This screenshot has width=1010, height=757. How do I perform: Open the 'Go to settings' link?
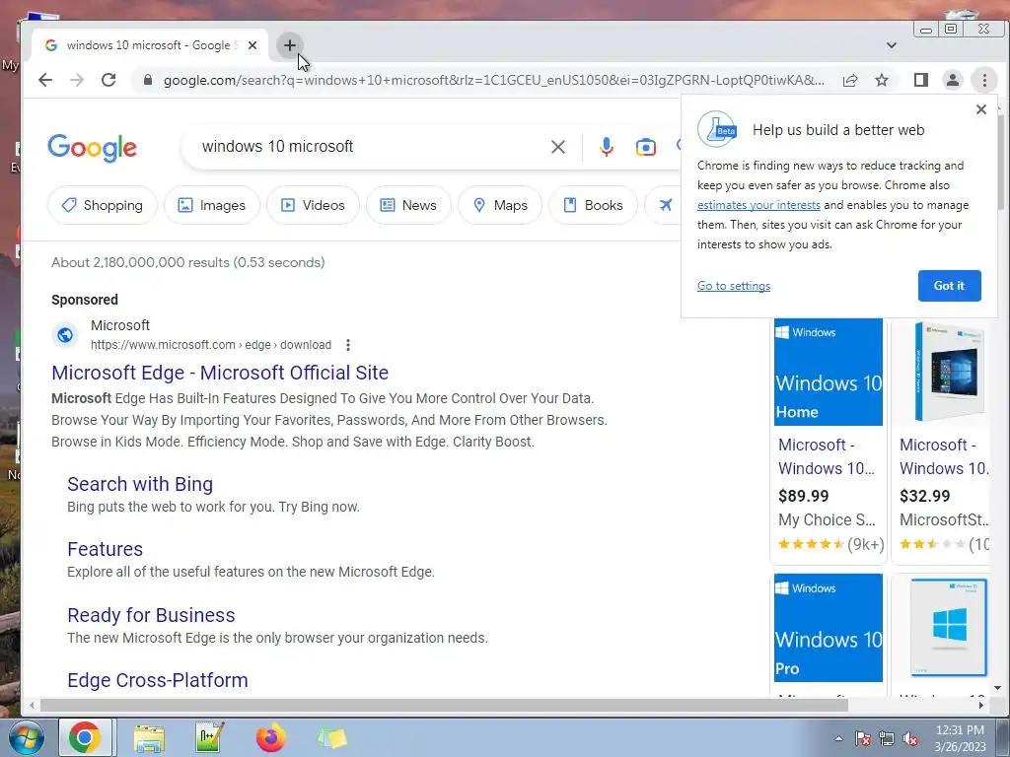pos(734,286)
